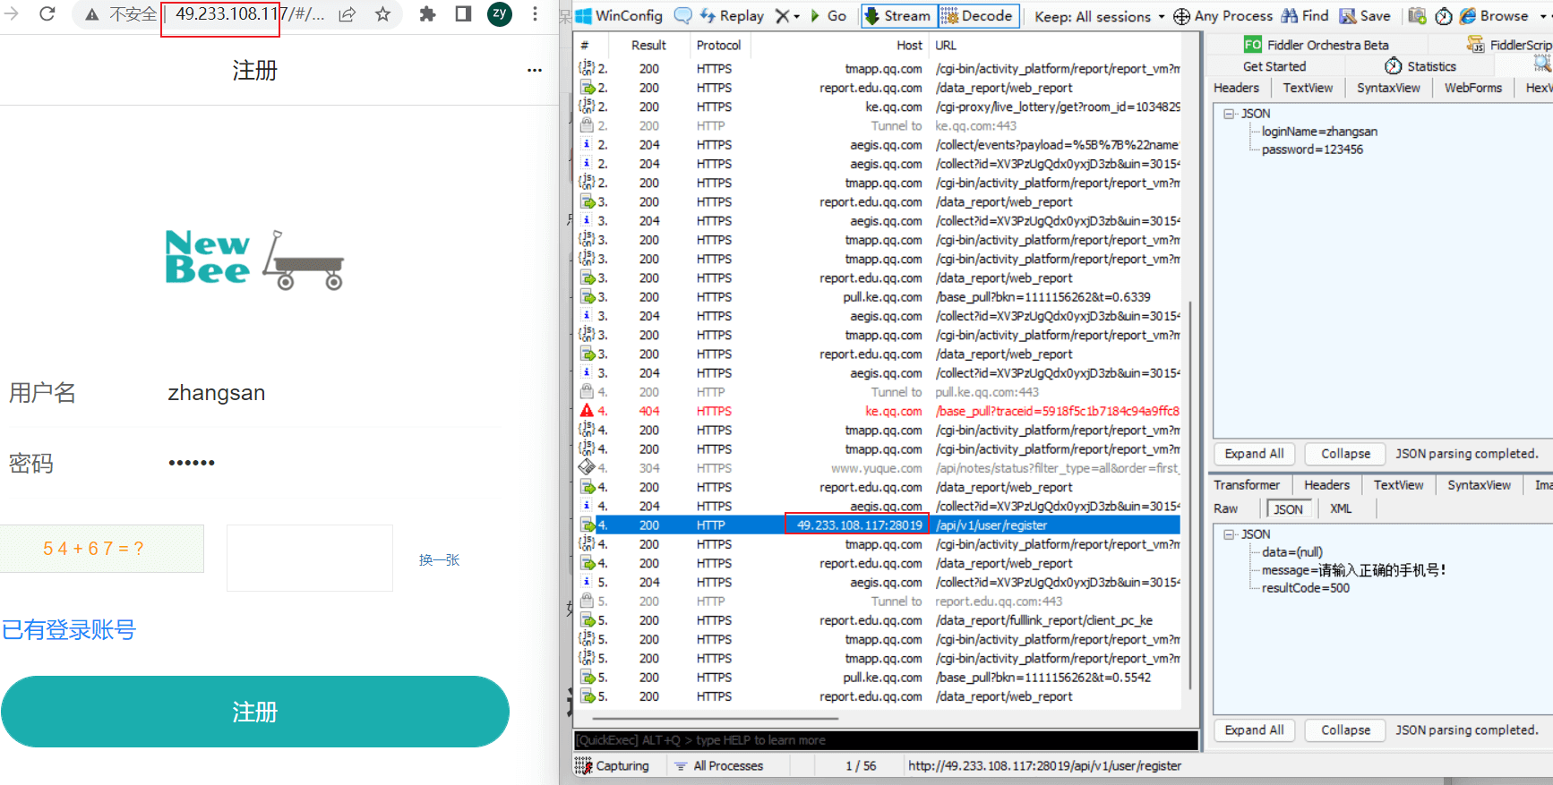
Task: Select response Headers tab
Action: pyautogui.click(x=1326, y=485)
